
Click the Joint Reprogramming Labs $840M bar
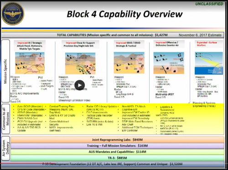[x=117, y=140]
